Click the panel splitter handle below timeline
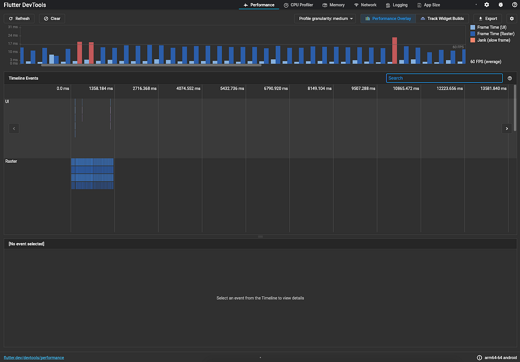Viewport: 520px width, 362px height. [261, 236]
